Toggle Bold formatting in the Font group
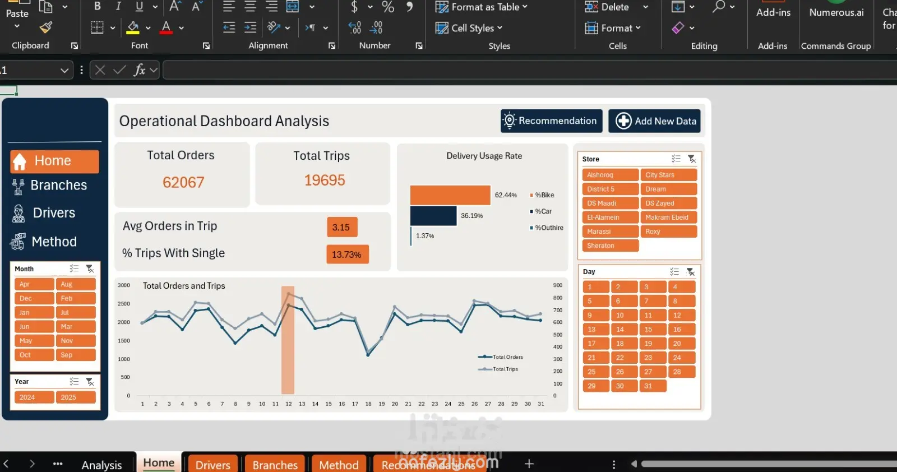Viewport: 897px width, 472px height. (x=98, y=6)
